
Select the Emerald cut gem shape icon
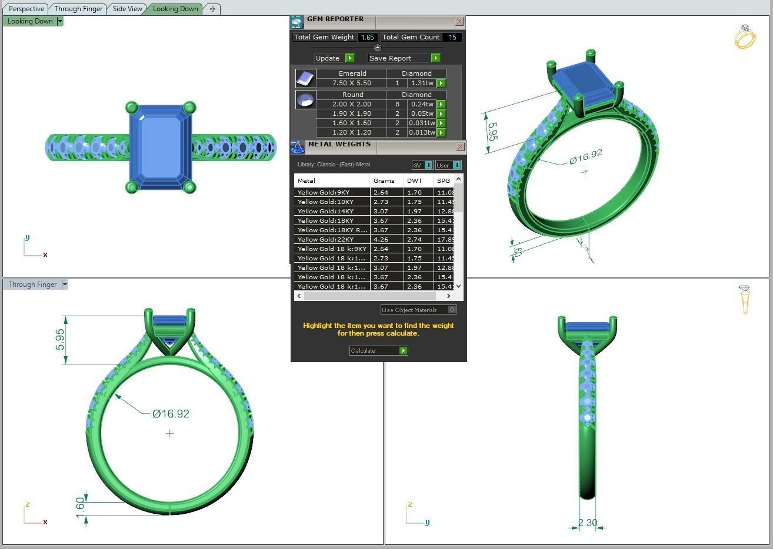click(x=305, y=78)
